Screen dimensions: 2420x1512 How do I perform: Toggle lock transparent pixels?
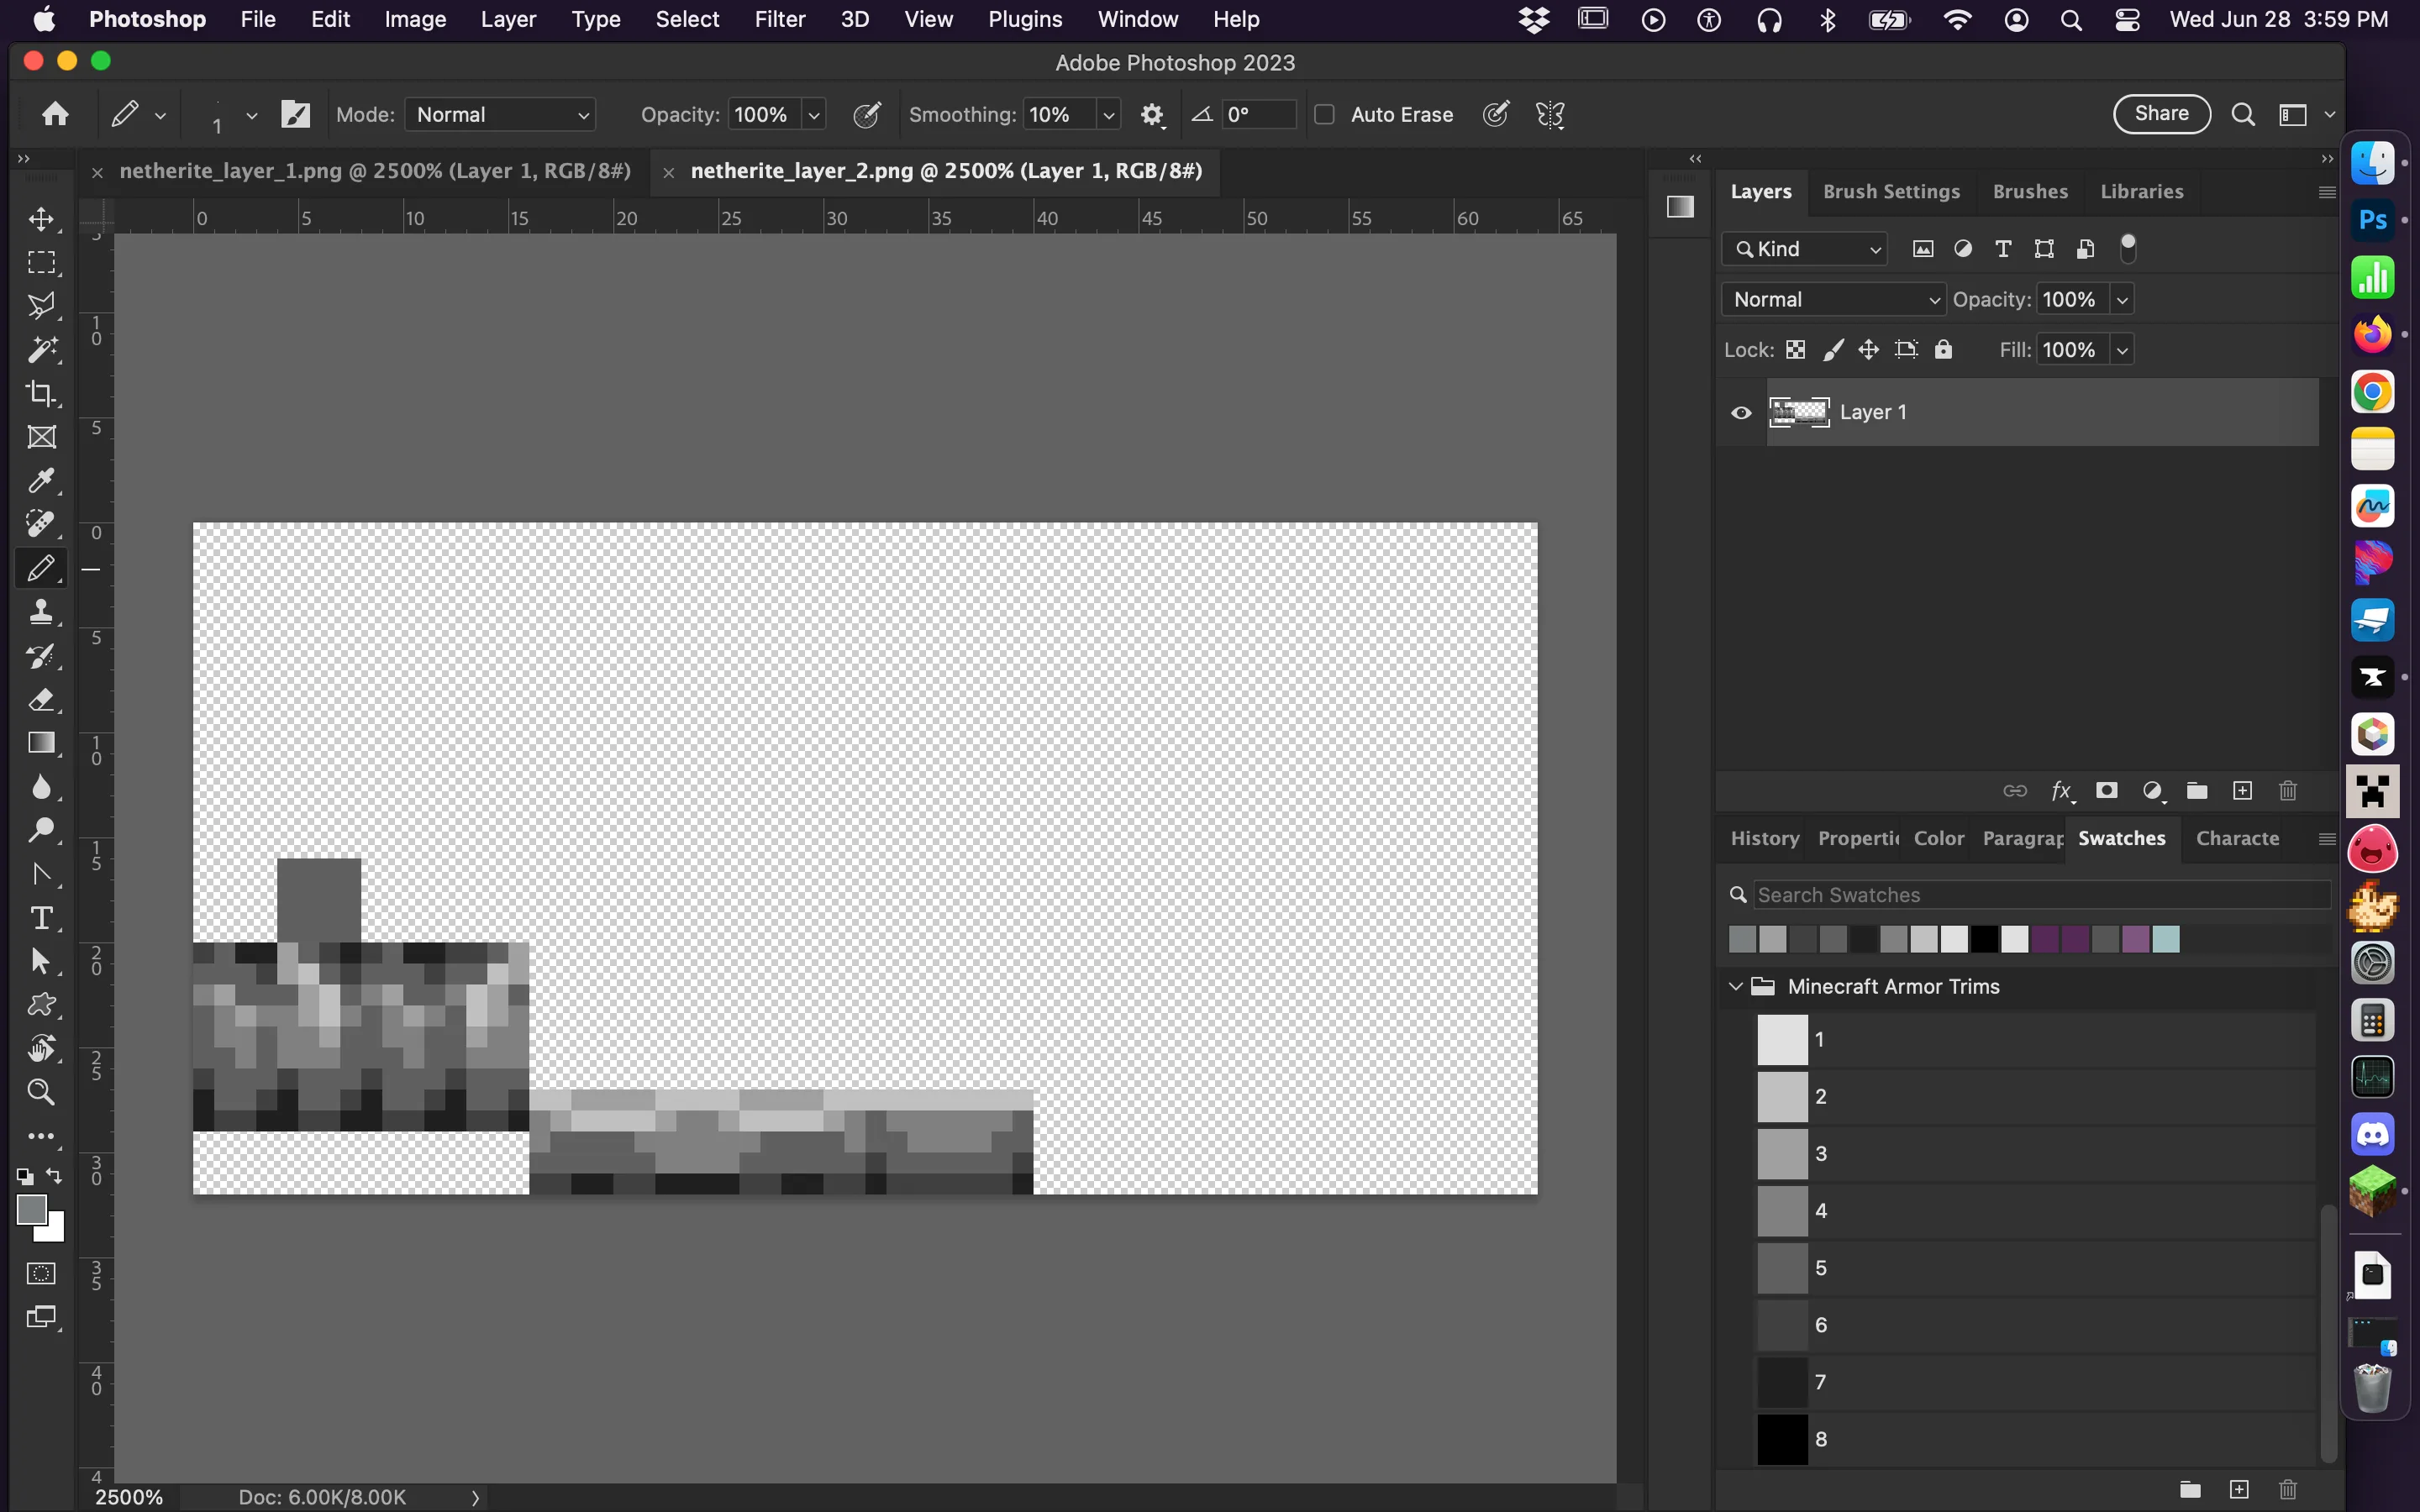tap(1796, 350)
